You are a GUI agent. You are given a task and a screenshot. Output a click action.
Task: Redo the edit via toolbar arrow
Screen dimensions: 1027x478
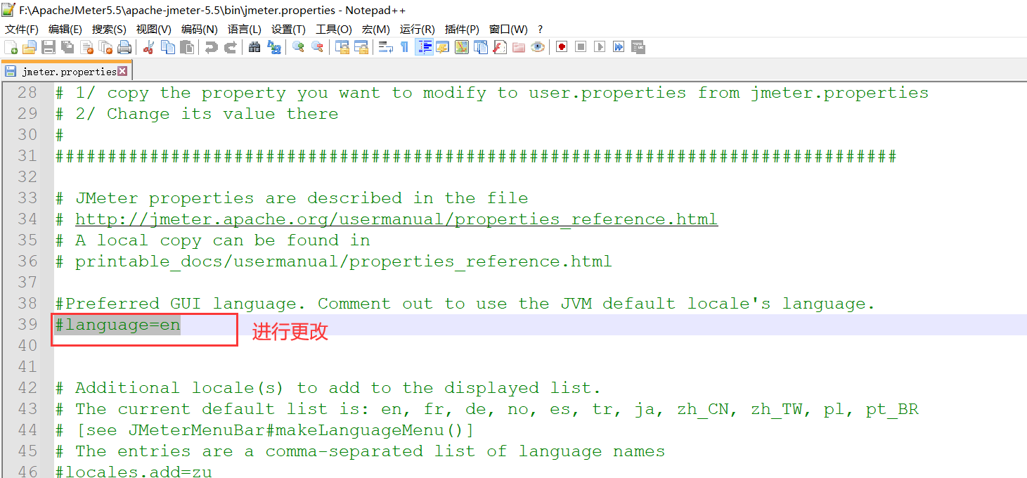pos(230,47)
